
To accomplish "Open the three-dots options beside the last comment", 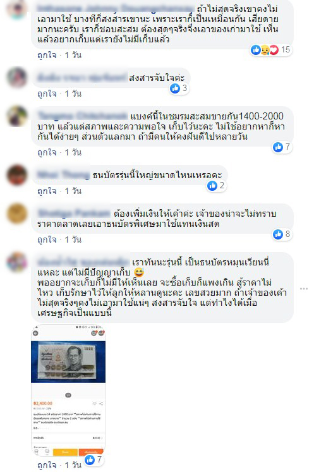I will pos(304,289).
